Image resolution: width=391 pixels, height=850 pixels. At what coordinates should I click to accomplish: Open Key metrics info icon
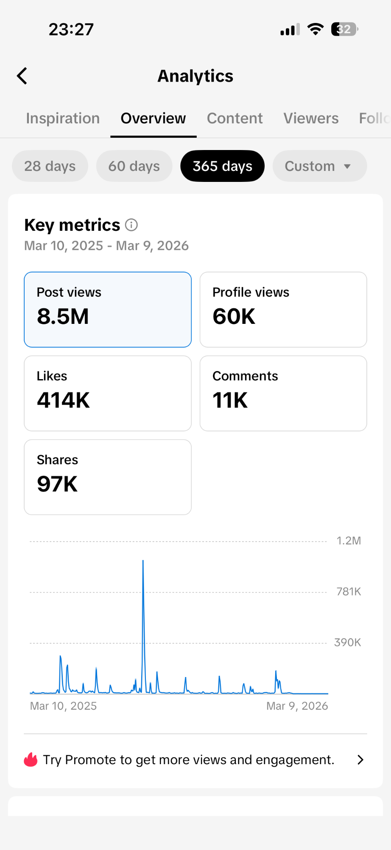[131, 225]
